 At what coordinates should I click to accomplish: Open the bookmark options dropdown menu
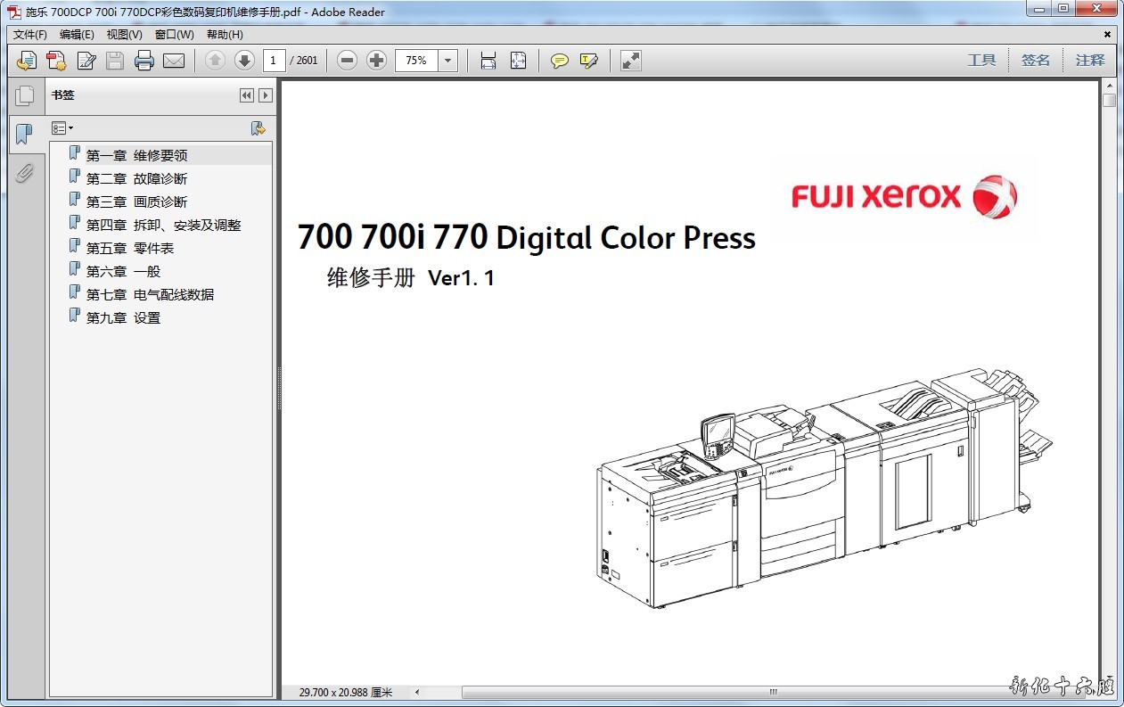click(x=62, y=128)
